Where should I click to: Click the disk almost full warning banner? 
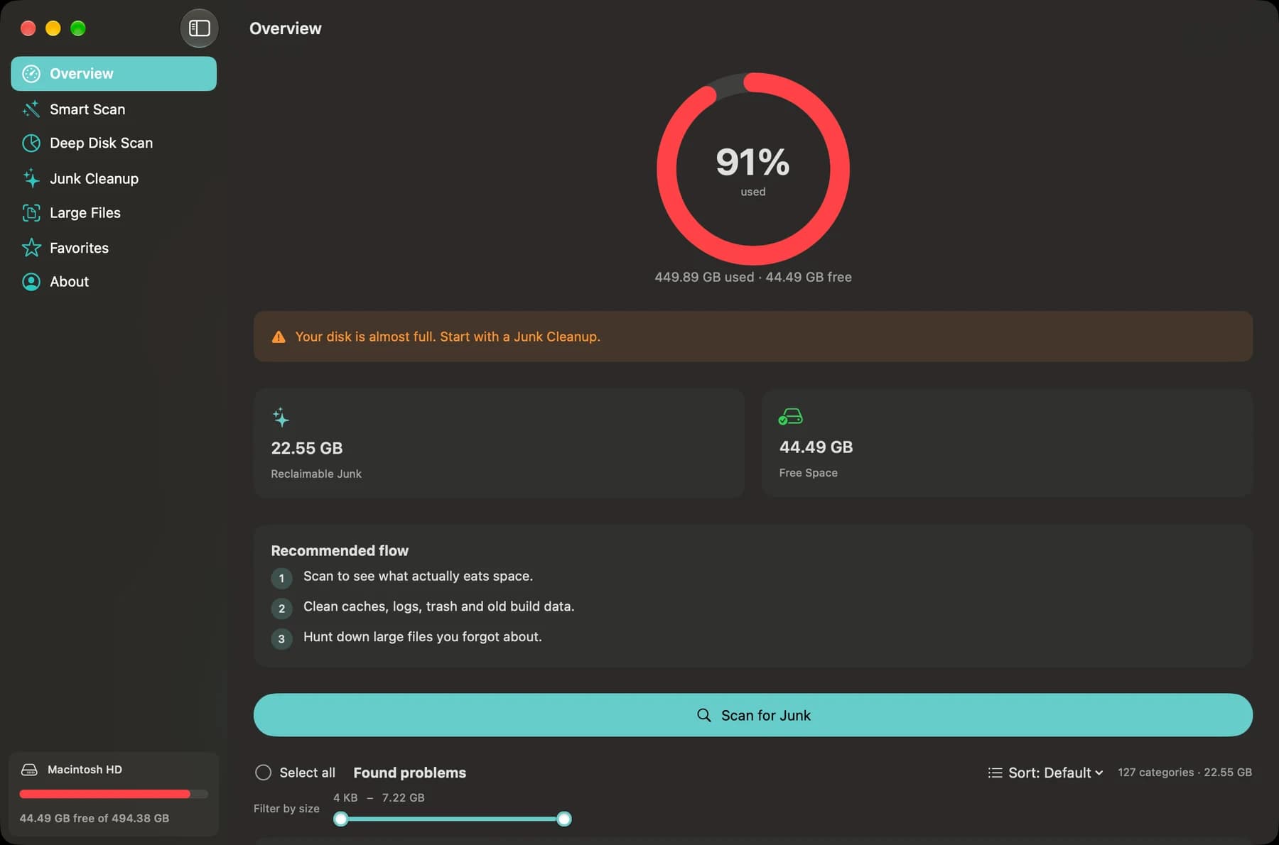click(x=753, y=337)
